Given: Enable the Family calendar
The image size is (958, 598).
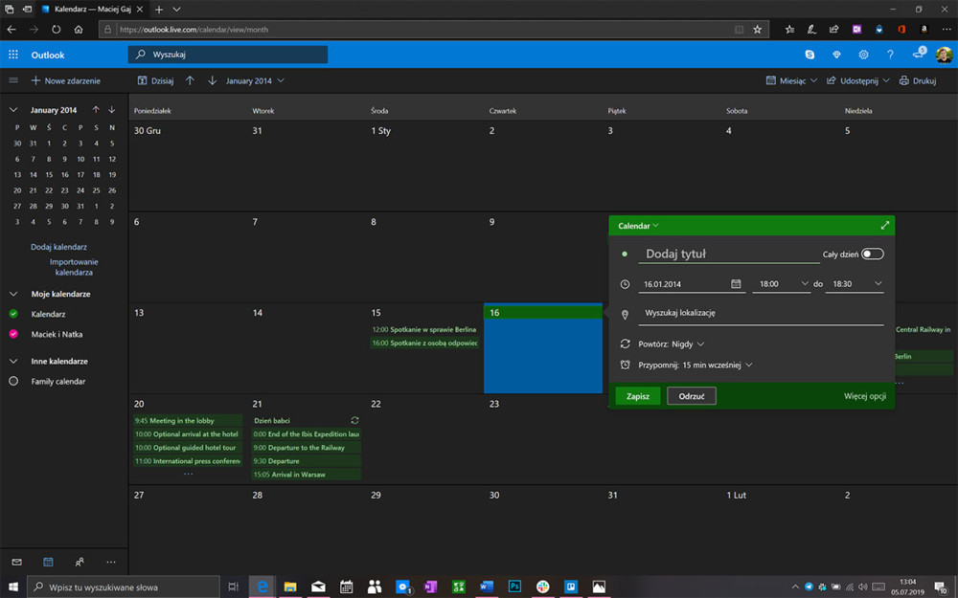Looking at the screenshot, I should point(13,381).
